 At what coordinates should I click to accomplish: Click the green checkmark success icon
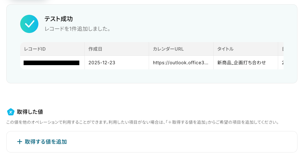click(29, 24)
